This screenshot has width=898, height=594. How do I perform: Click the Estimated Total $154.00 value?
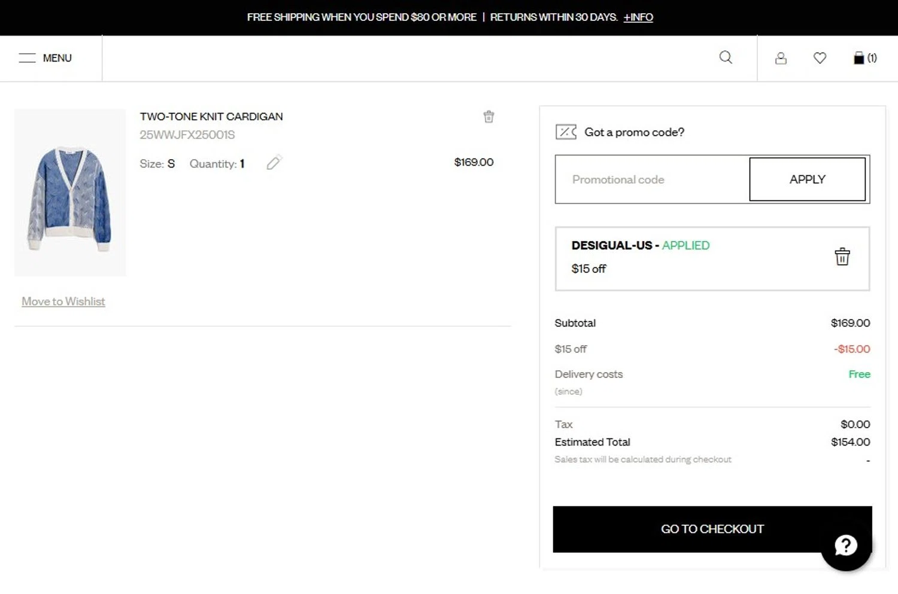850,442
